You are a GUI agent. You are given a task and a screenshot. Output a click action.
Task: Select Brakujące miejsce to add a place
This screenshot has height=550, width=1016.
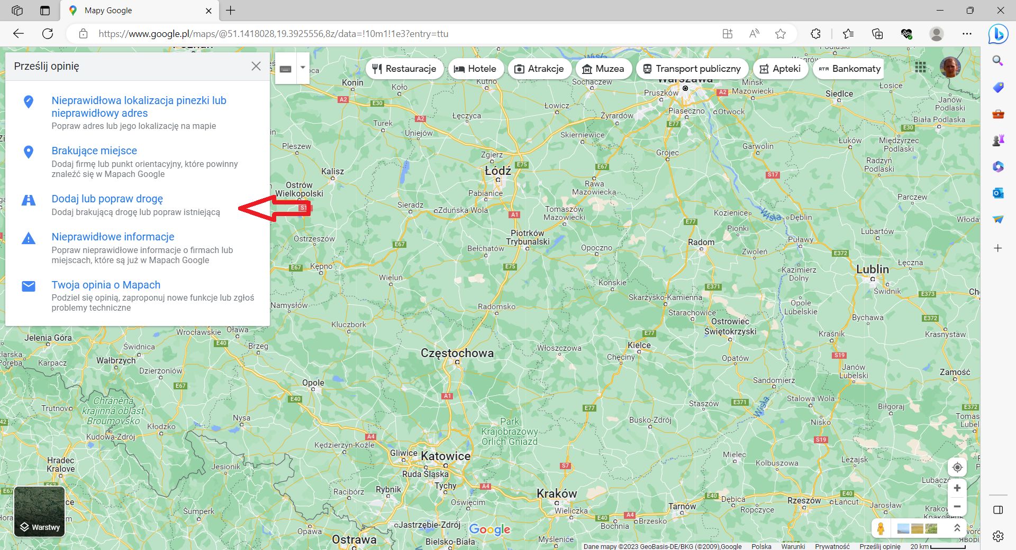point(94,151)
